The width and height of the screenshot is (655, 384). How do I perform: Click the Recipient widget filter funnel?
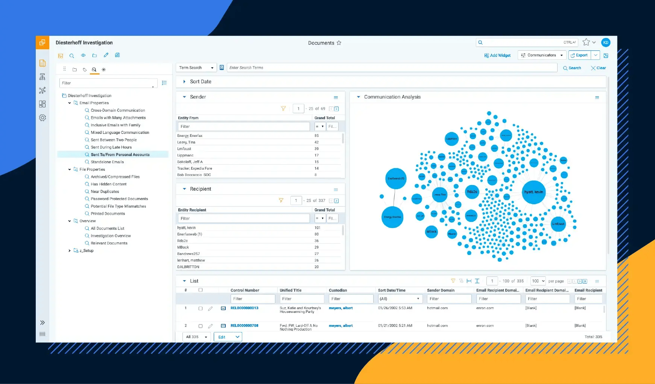281,200
